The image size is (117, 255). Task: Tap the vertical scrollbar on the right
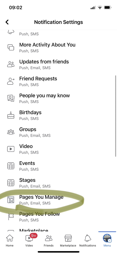tap(115, 116)
